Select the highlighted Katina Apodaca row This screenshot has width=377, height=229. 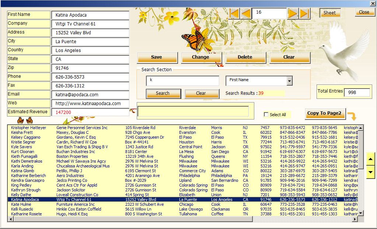[x=183, y=199]
